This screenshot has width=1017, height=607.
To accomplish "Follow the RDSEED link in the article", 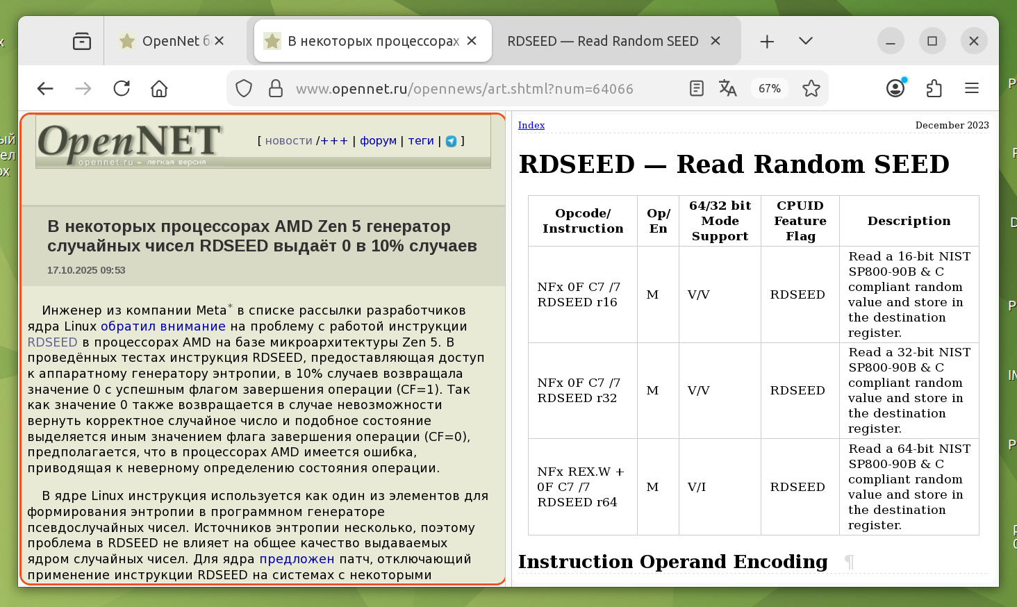I will click(x=52, y=342).
